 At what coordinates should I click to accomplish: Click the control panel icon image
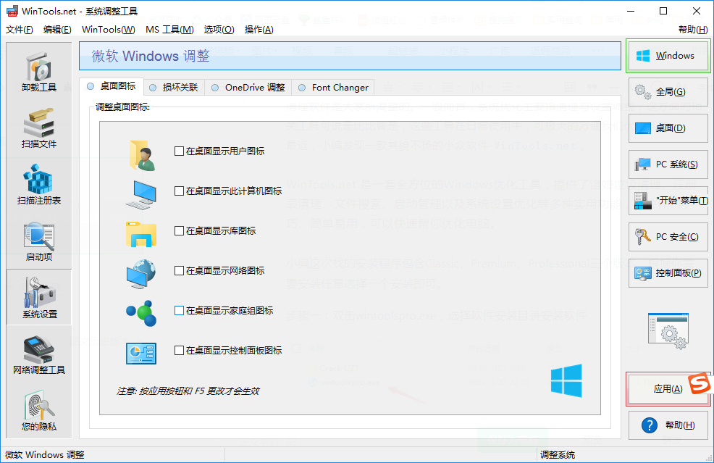[141, 353]
